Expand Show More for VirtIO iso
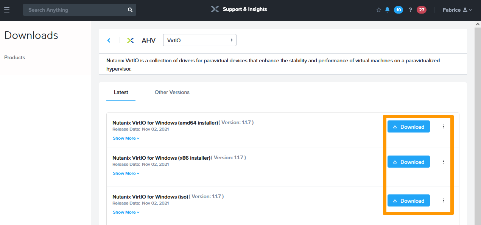The height and width of the screenshot is (225, 481). (126, 212)
